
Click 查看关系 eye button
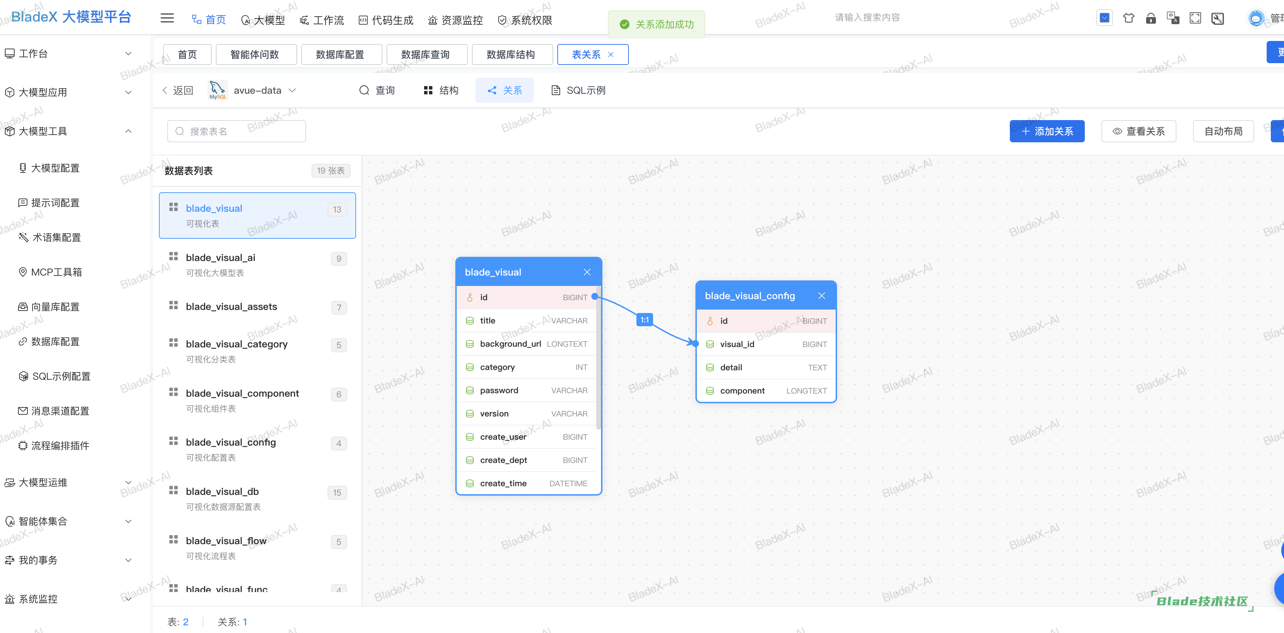[1139, 131]
